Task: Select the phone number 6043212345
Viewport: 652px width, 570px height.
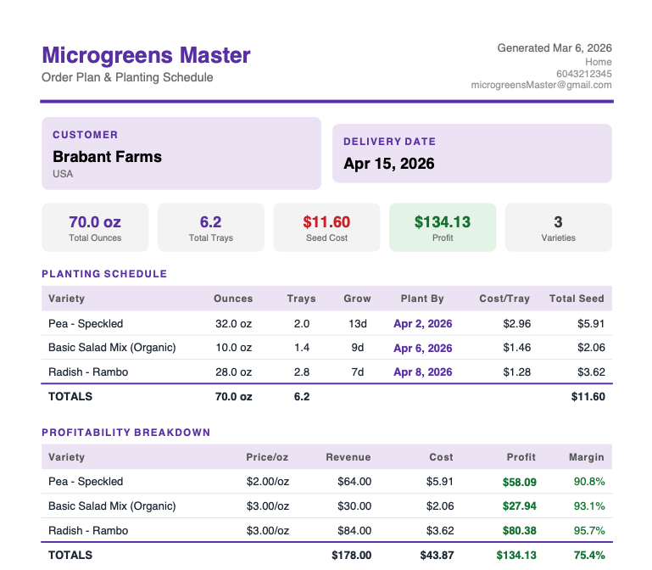Action: [x=583, y=74]
